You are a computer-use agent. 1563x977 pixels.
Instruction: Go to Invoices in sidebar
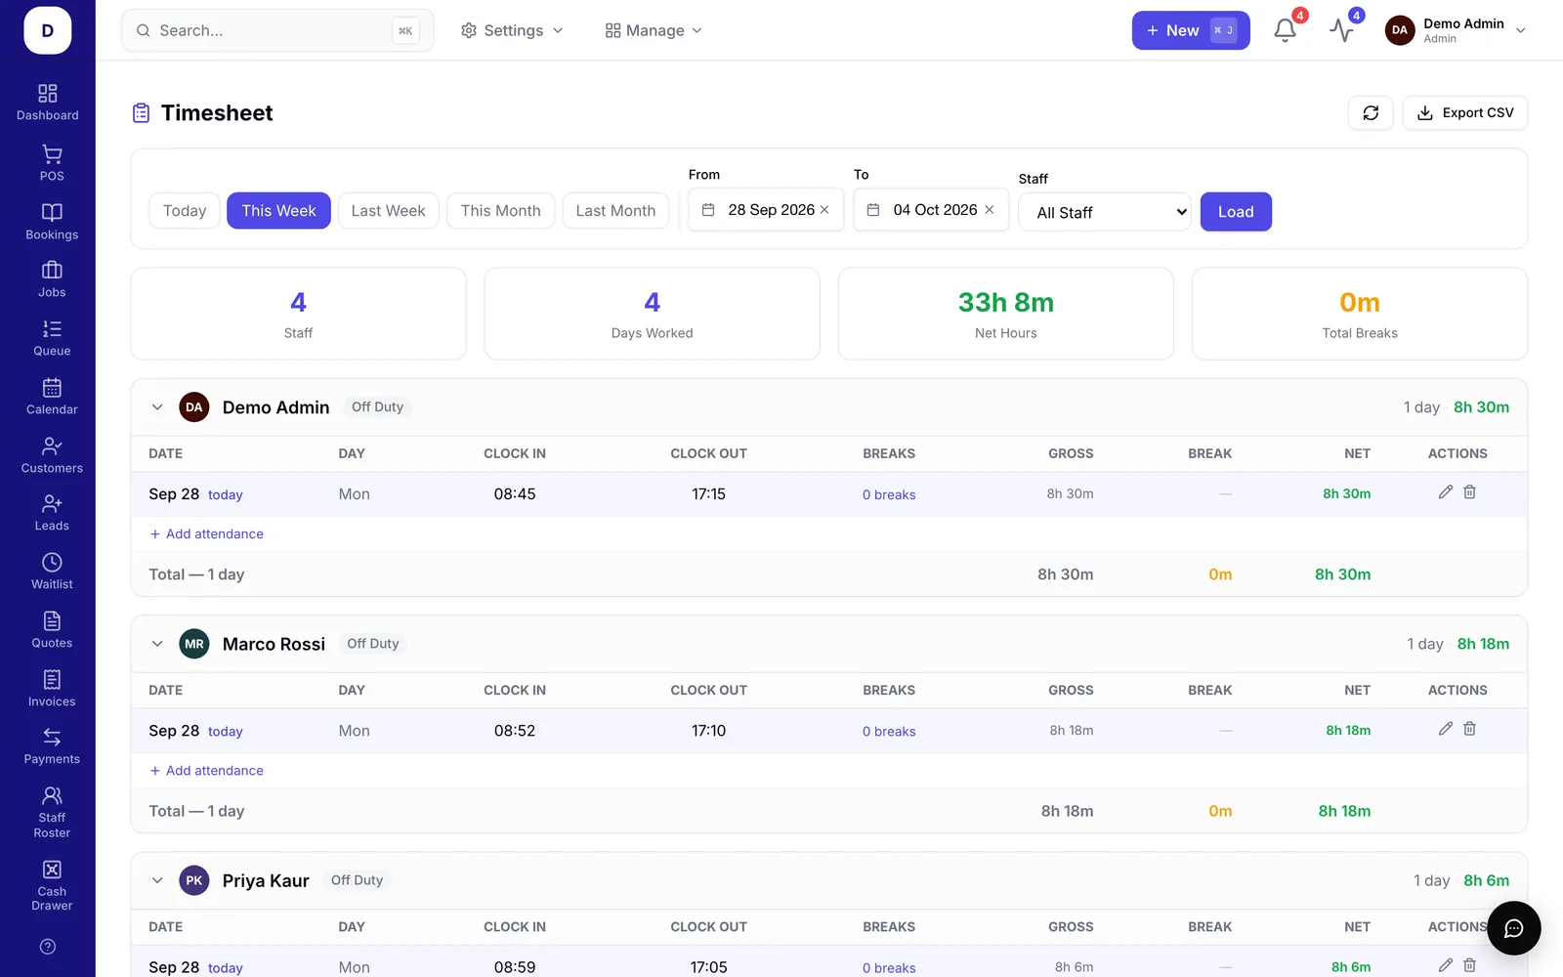click(52, 689)
